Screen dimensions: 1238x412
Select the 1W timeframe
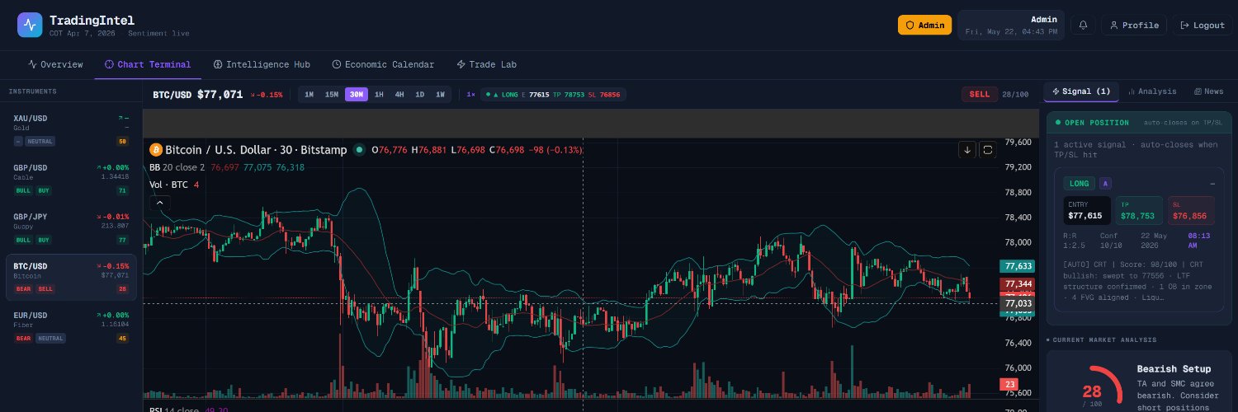[440, 95]
